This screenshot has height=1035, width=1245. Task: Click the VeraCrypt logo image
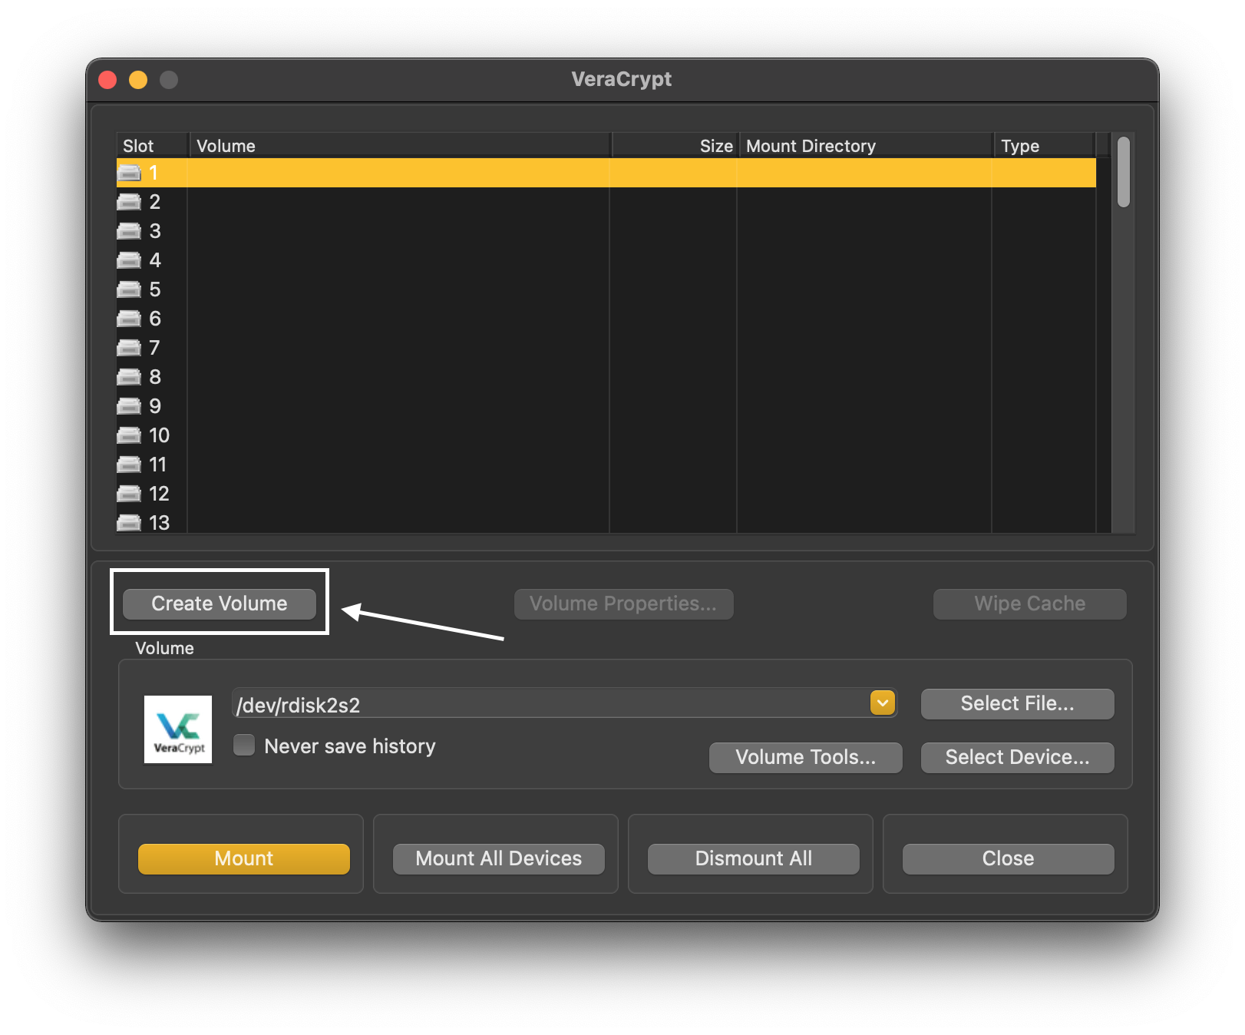click(178, 729)
